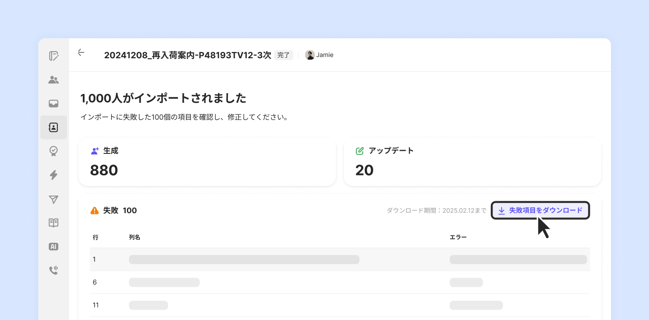Screen dimensions: 649x320
Task: Click the 完了 status badge
Action: tap(284, 55)
